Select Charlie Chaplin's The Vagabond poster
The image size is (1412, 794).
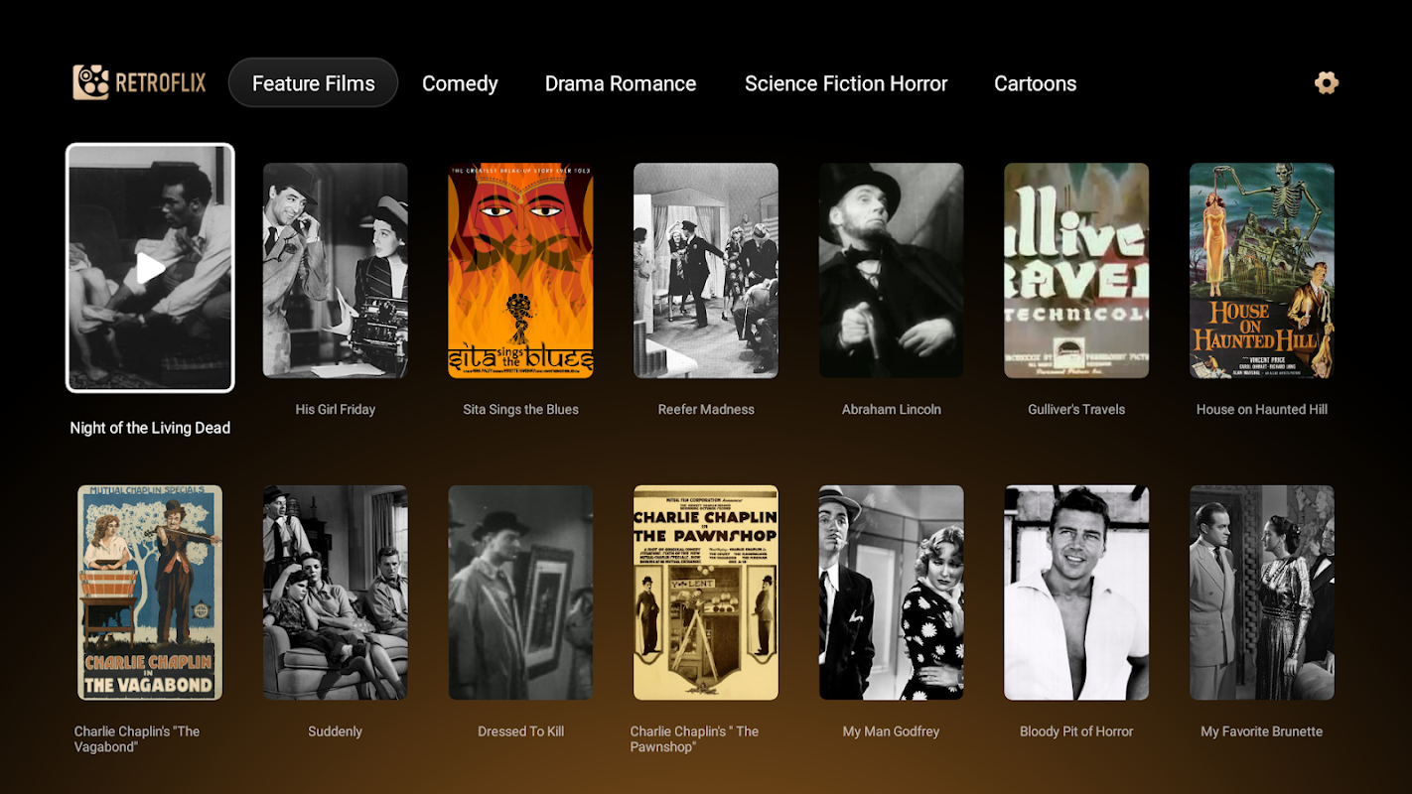tap(150, 593)
